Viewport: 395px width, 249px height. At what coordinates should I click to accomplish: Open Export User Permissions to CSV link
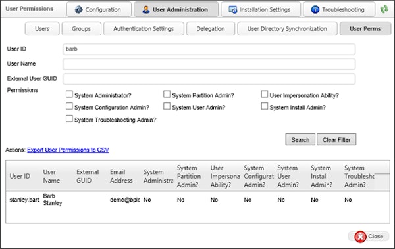coord(68,150)
